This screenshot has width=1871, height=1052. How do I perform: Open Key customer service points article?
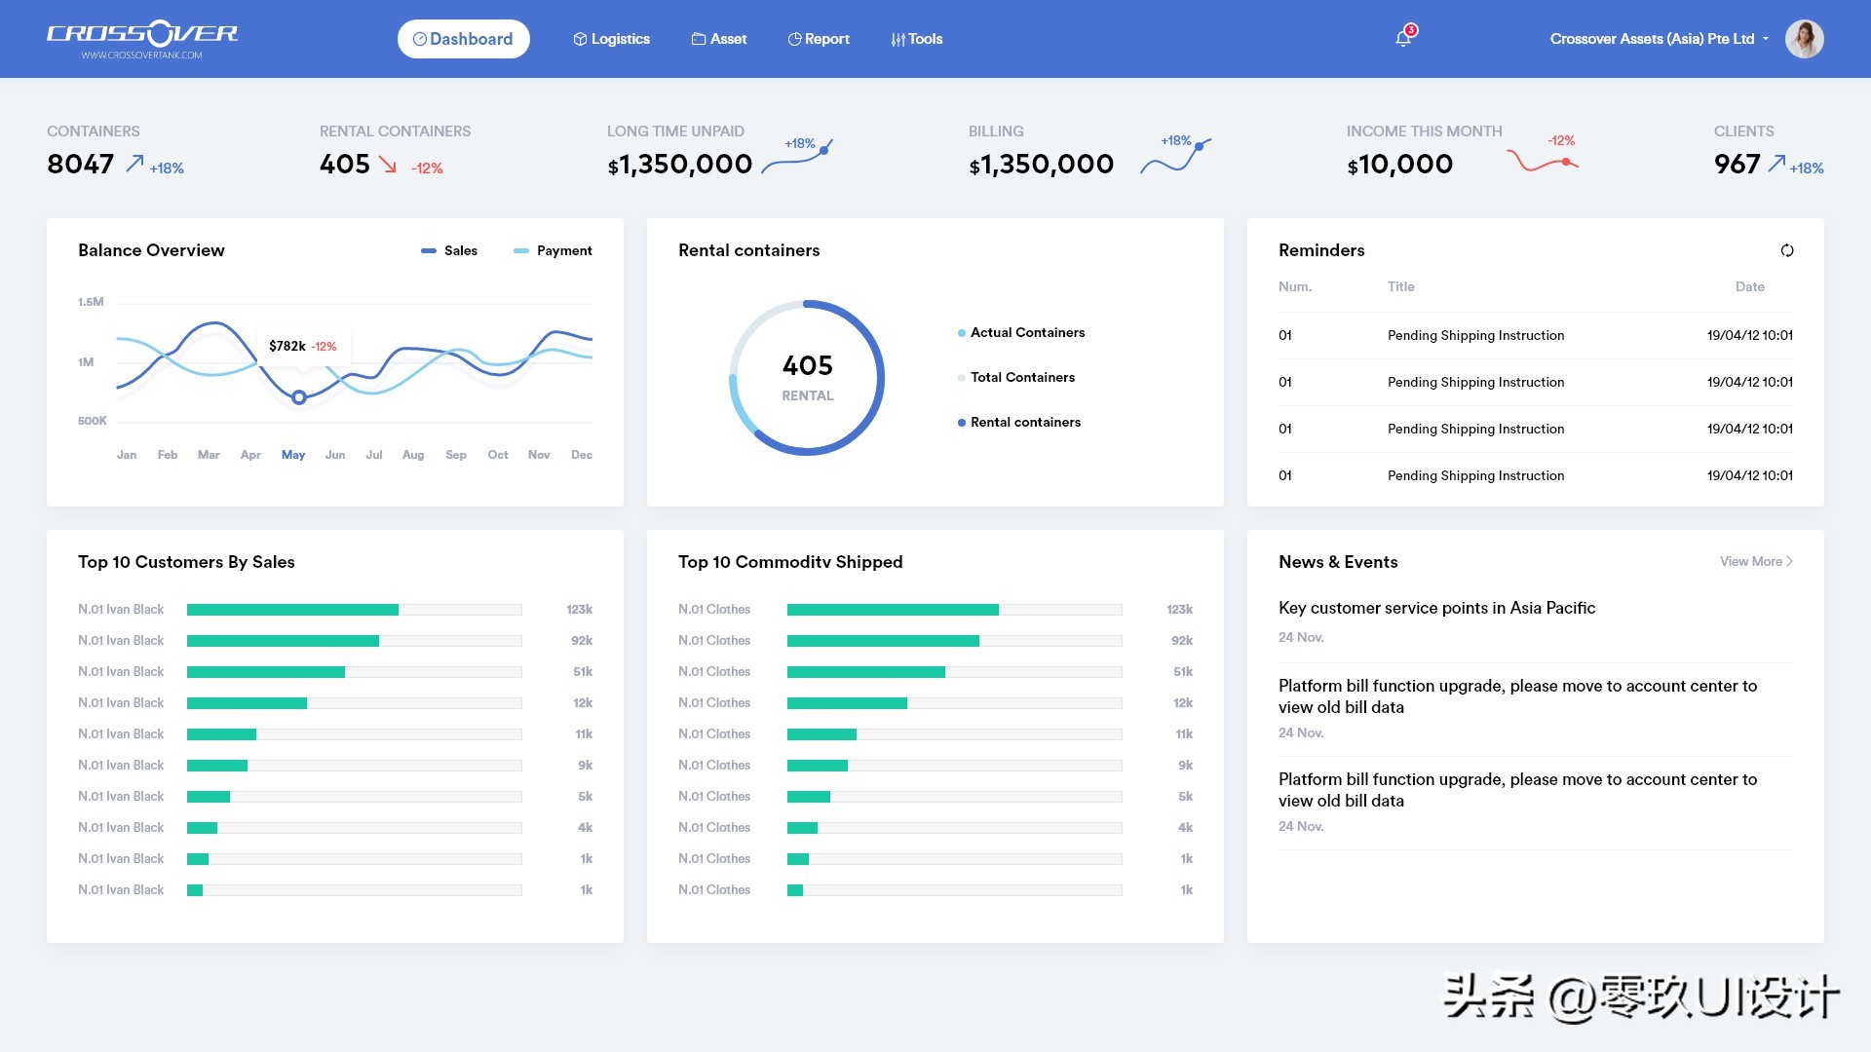pos(1436,608)
